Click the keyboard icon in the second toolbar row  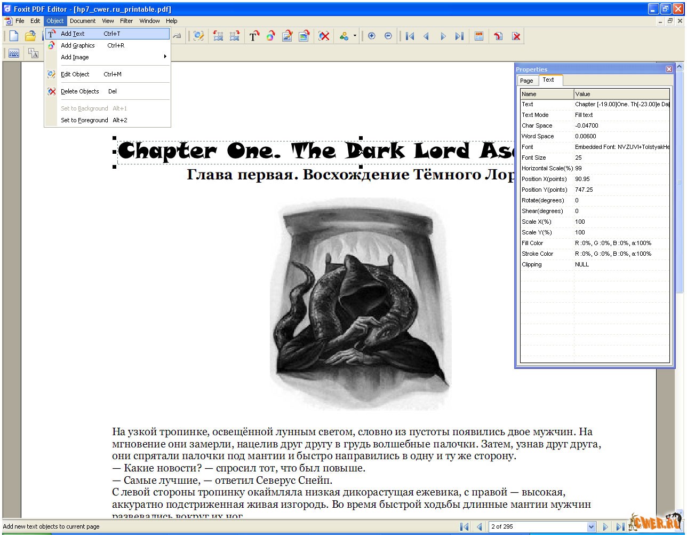14,53
